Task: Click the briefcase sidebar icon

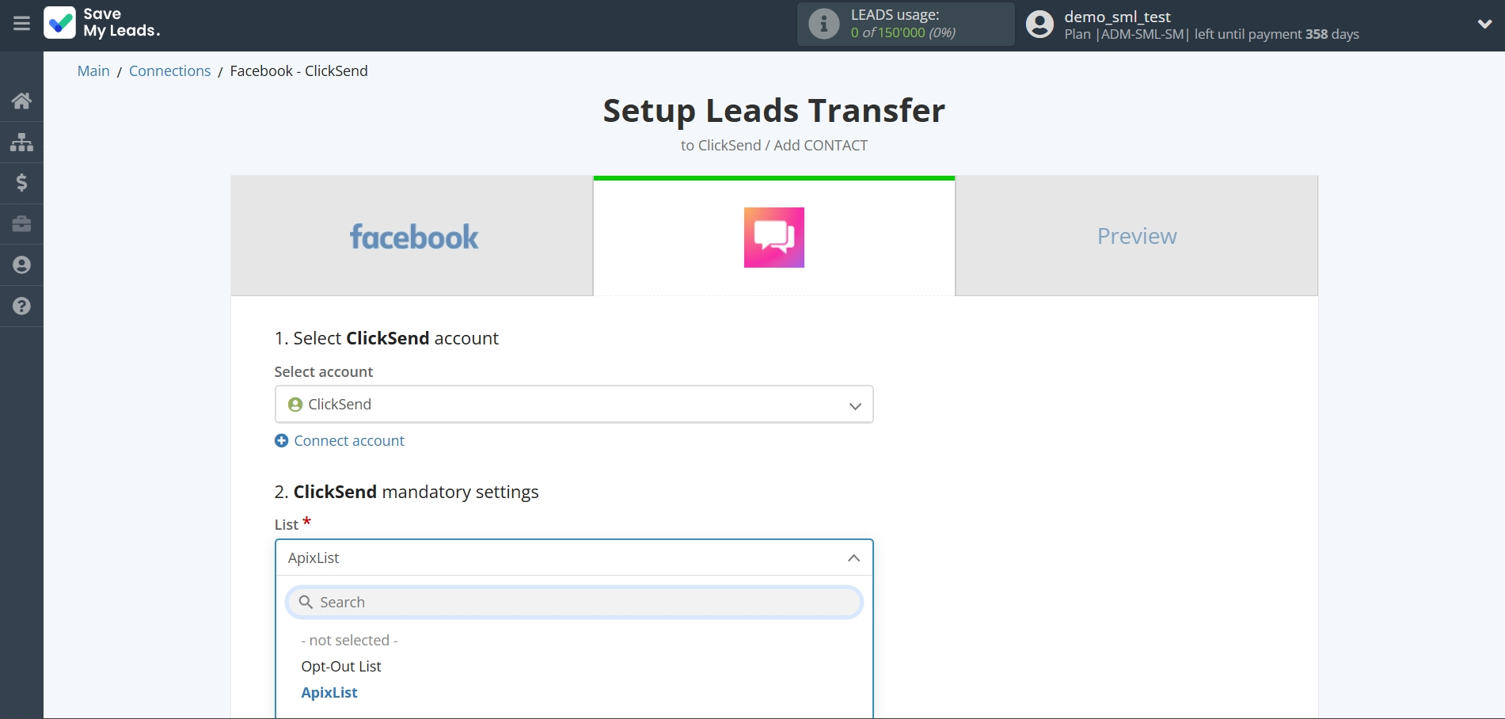Action: (x=21, y=224)
